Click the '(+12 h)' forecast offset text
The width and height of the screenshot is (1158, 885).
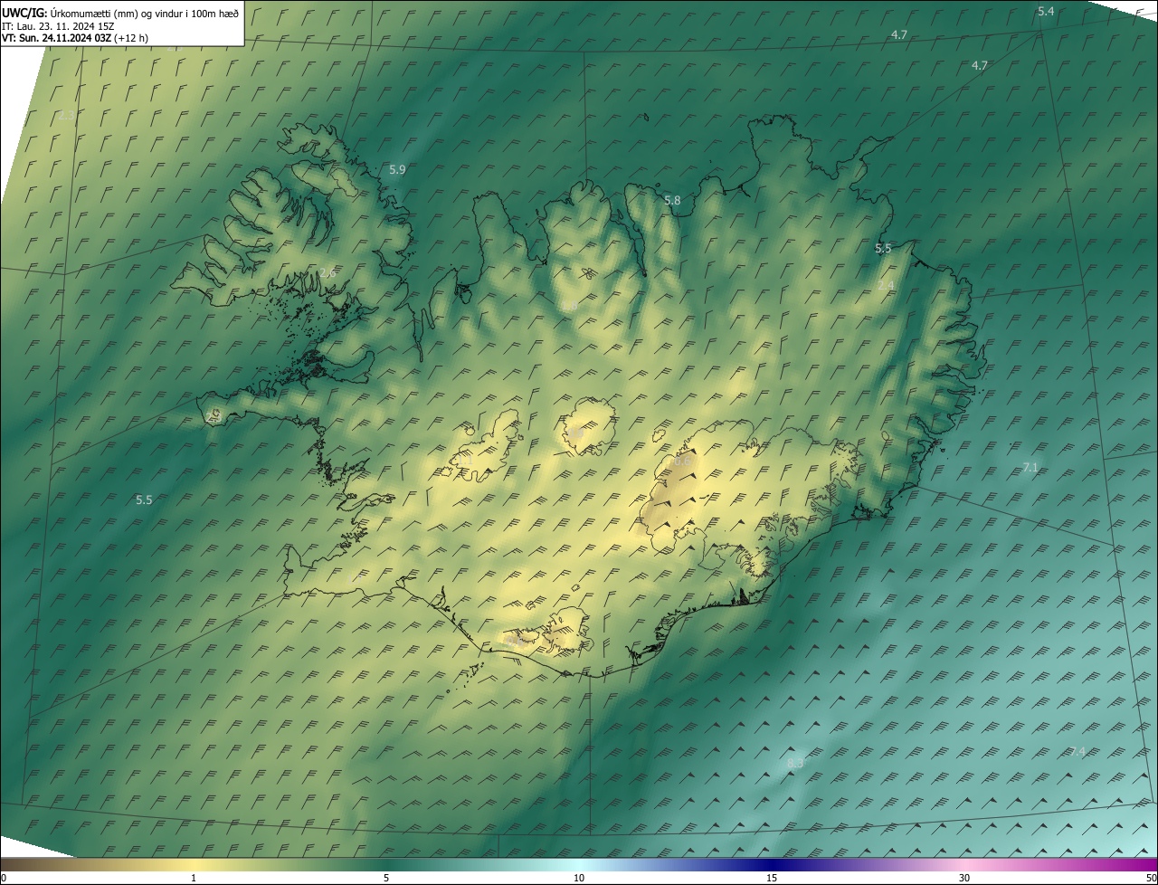click(131, 38)
